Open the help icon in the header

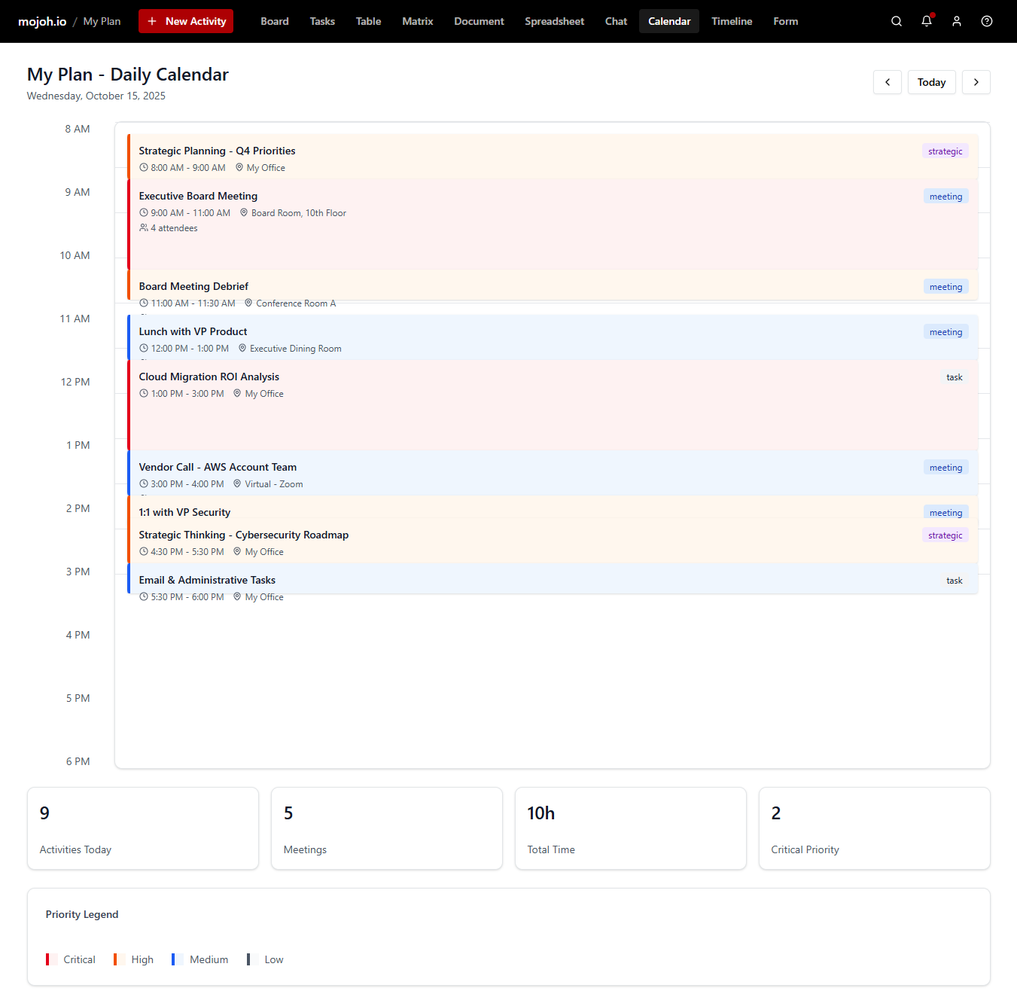[986, 21]
